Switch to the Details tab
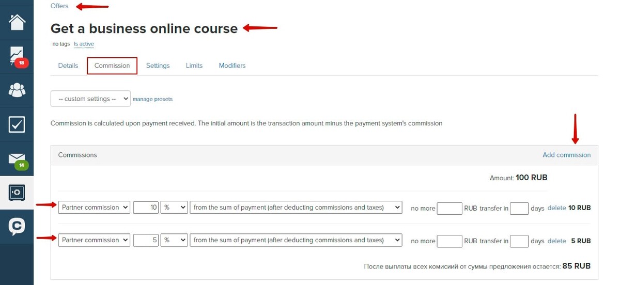Screen dimensions: 620x285 68,66
